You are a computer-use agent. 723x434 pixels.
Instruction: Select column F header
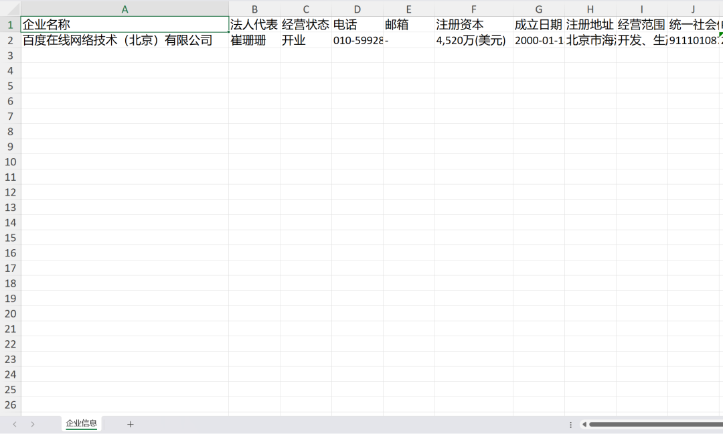473,9
